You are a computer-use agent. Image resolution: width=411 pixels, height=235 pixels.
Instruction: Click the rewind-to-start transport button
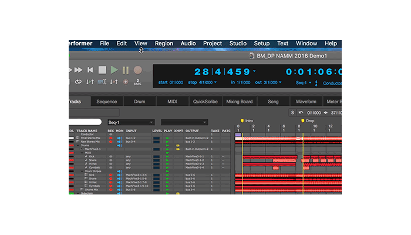tap(90, 70)
